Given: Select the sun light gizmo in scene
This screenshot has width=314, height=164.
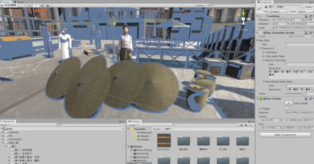Looking at the screenshot, I should tap(113, 21).
